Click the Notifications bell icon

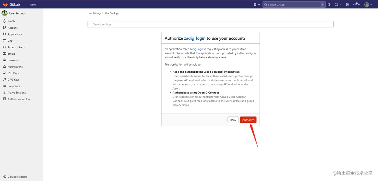pyautogui.click(x=4, y=67)
